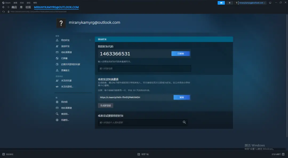Reload the page with the refresh icon
This screenshot has width=288, height=158.
pos(3,11)
